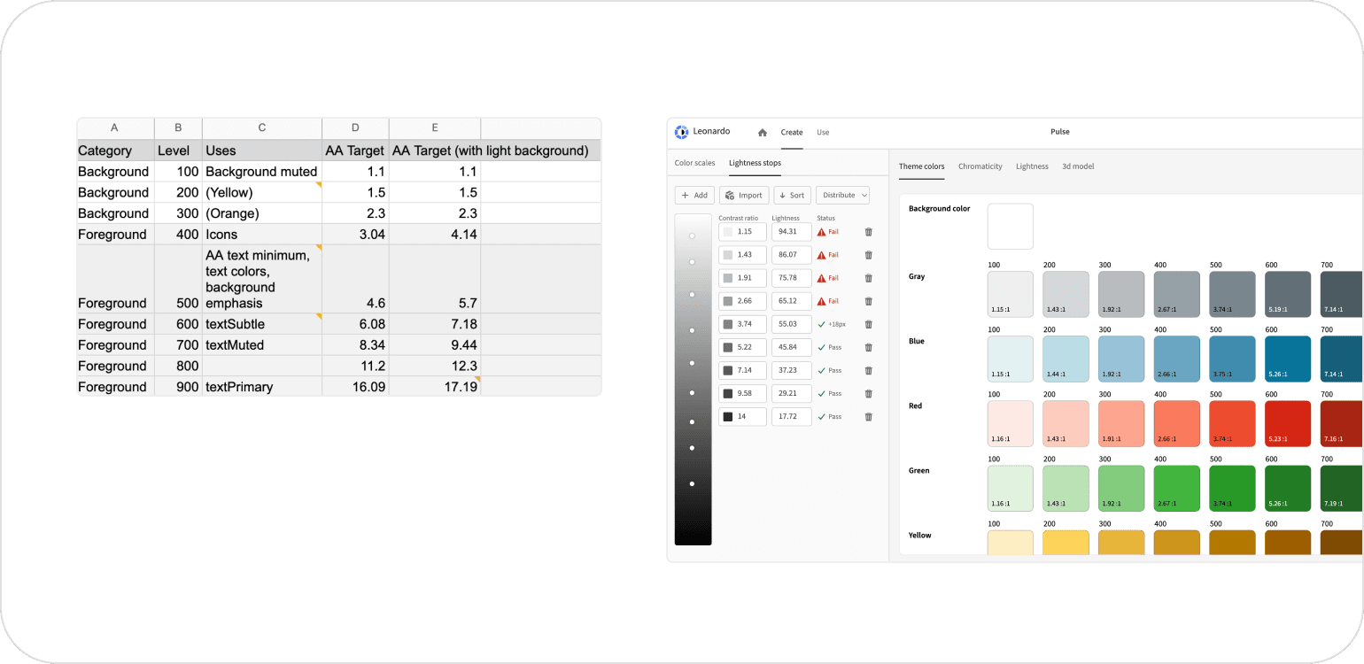Screen dimensions: 1364x664
Task: Click the 'textPrimary' cell
Action: [262, 387]
